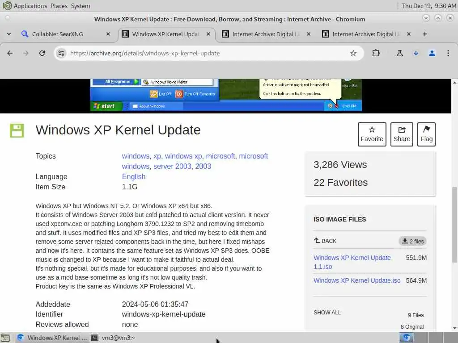Click the '9 Files' count text
Image resolution: width=458 pixels, height=343 pixels.
point(416,315)
